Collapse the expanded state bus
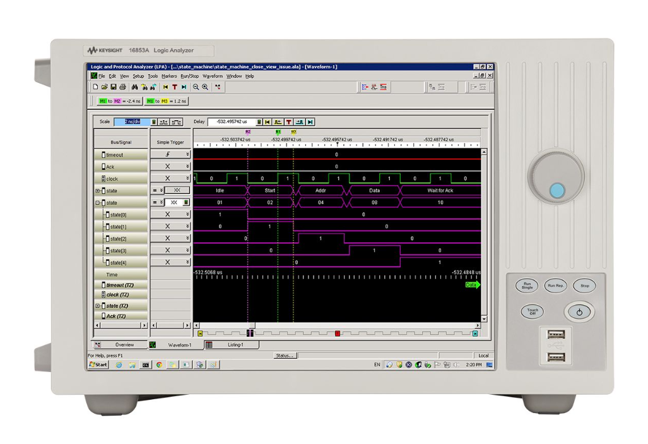This screenshot has width=648, height=444. coord(98,203)
